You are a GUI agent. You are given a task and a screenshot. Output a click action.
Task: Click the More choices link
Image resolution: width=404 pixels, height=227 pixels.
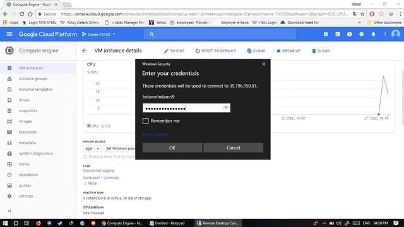point(155,134)
